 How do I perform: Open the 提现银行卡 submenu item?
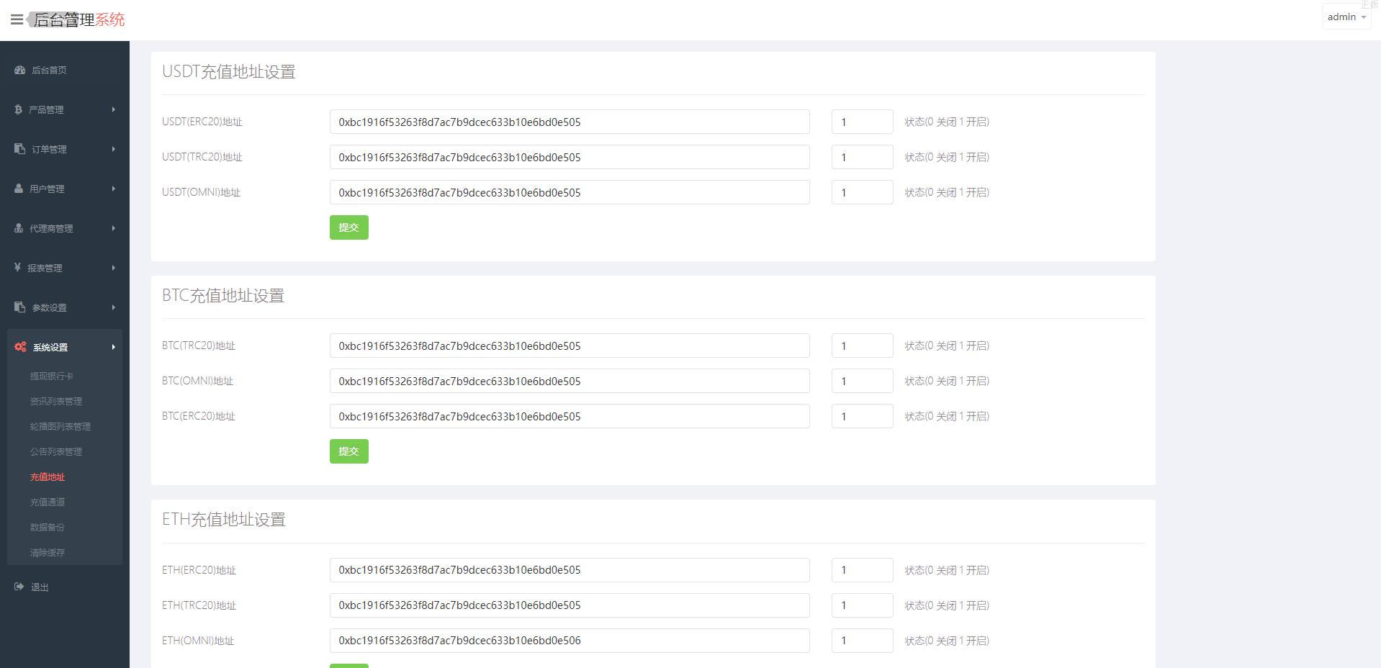[52, 376]
